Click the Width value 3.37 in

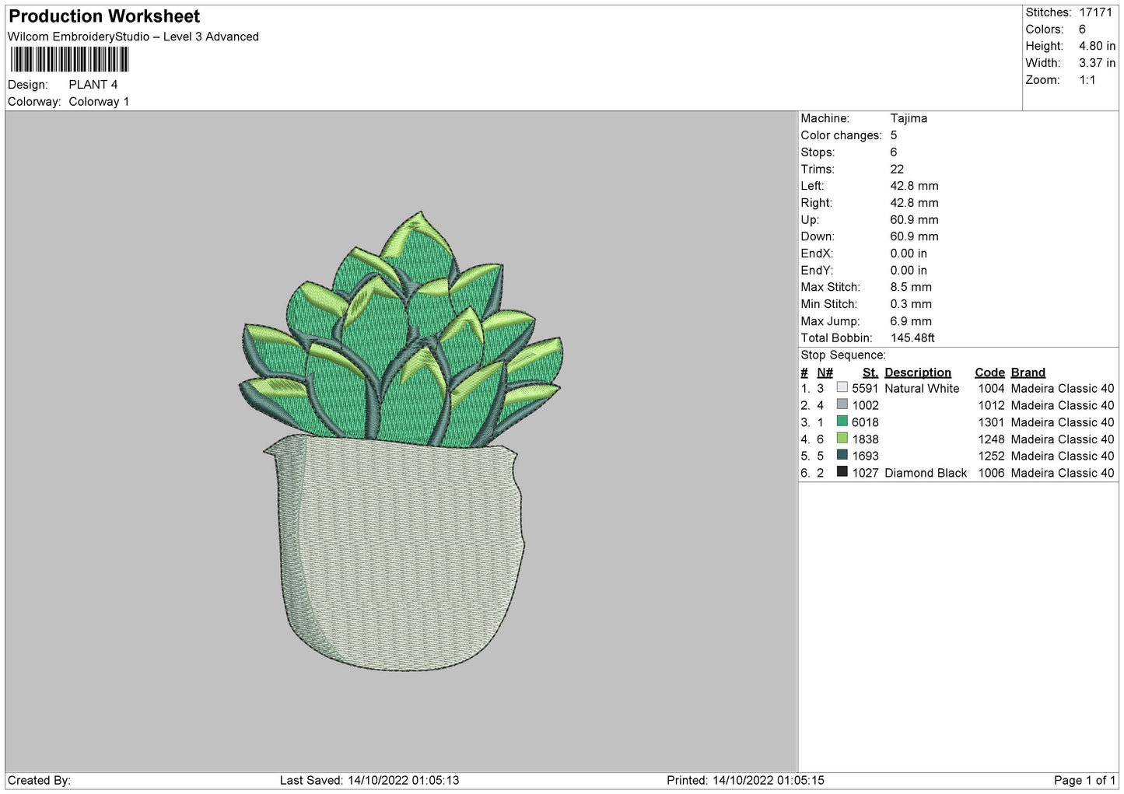pos(1097,63)
